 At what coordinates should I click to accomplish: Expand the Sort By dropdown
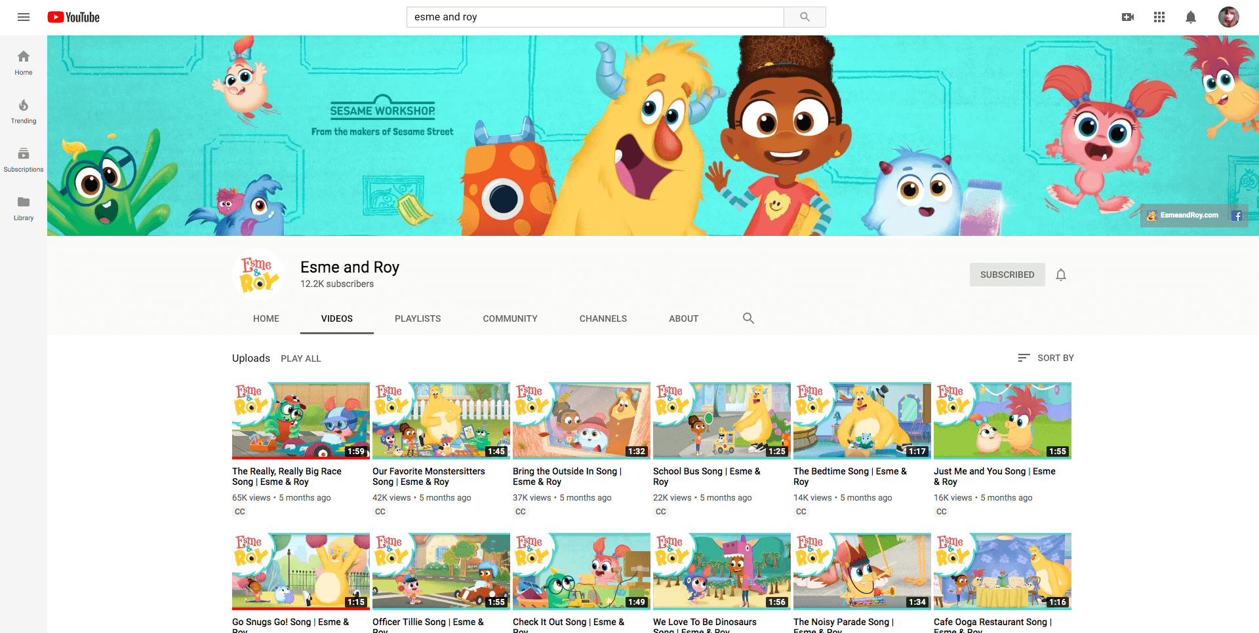pyautogui.click(x=1046, y=358)
